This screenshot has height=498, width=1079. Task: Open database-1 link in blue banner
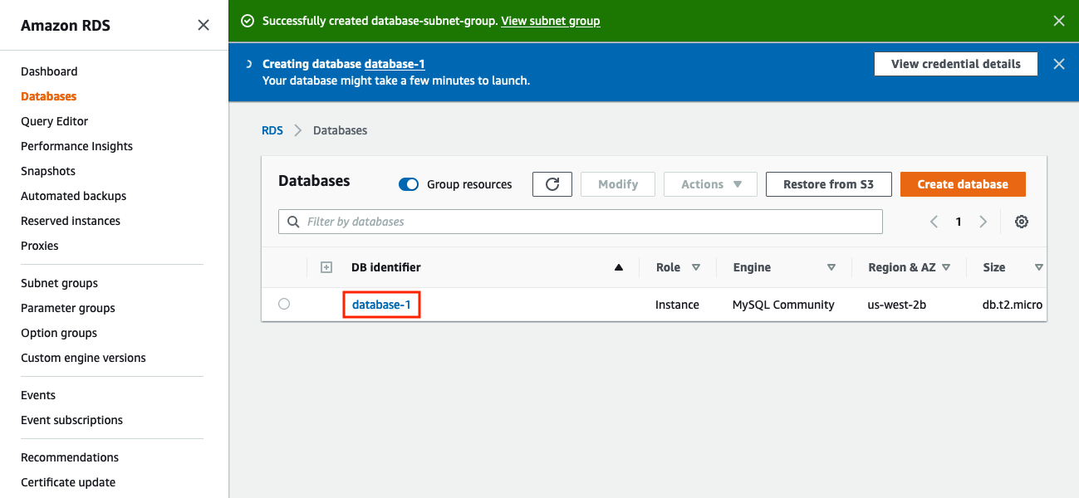[395, 64]
